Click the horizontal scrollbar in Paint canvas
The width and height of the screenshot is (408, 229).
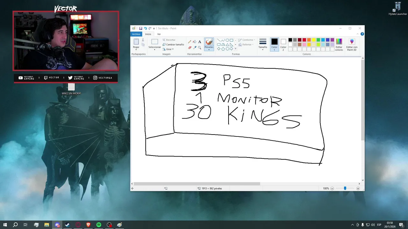pyautogui.click(x=197, y=184)
